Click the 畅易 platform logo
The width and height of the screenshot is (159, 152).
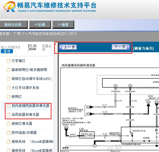[10, 7]
